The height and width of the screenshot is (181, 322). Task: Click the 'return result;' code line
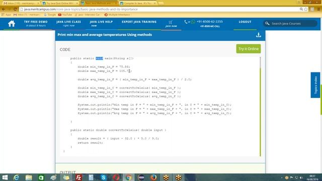90,143
